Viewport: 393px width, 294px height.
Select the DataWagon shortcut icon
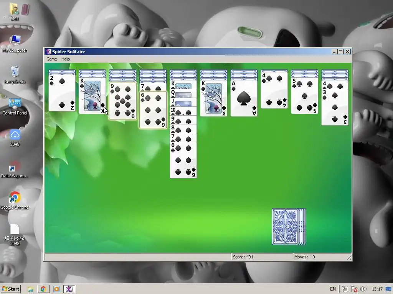point(15,169)
